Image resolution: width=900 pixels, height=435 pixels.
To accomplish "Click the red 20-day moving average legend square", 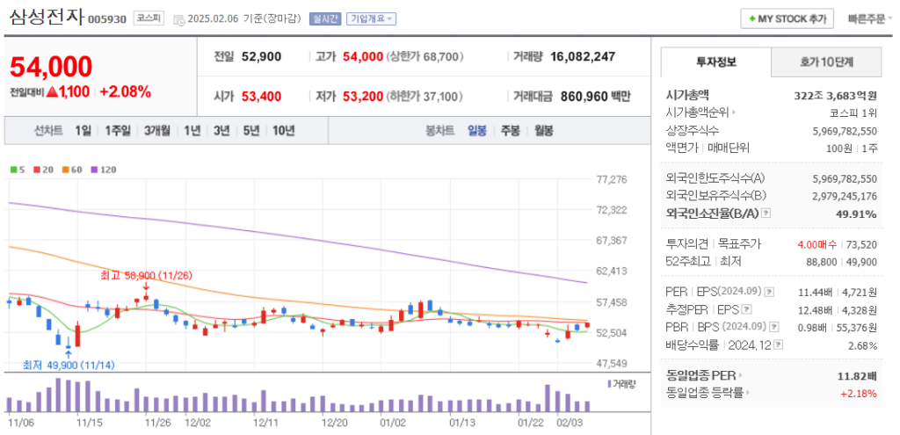I will coord(36,170).
